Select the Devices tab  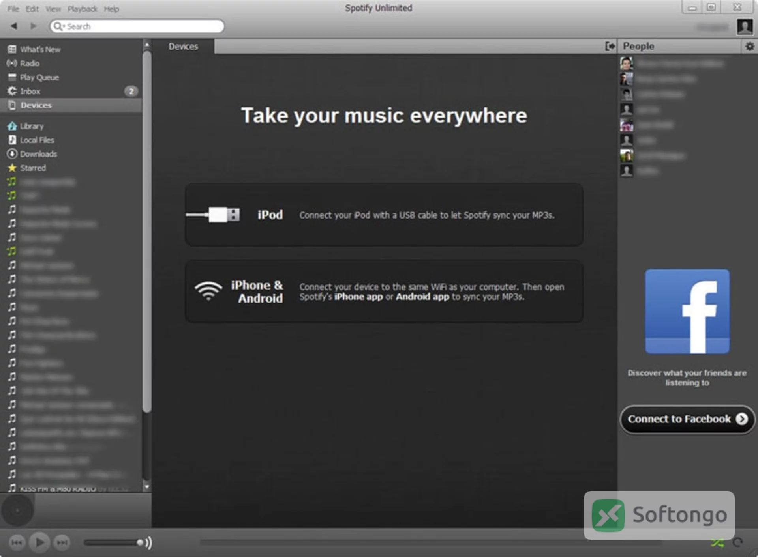(x=183, y=47)
